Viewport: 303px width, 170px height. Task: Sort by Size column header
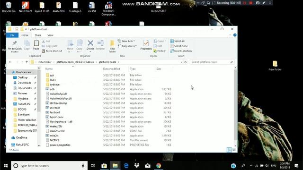point(164,69)
